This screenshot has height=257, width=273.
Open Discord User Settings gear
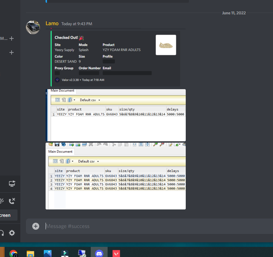12,233
